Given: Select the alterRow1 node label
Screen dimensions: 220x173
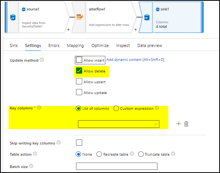Looking at the screenshot, I should pos(97,9).
